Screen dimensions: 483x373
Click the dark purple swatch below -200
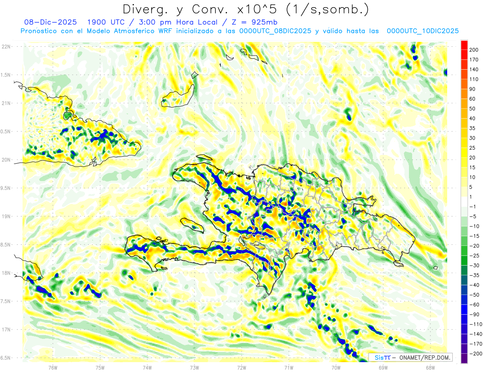tap(464, 359)
